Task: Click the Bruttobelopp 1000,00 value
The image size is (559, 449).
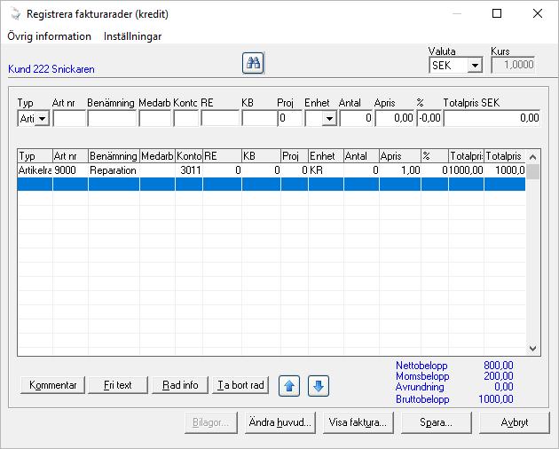Action: (495, 399)
